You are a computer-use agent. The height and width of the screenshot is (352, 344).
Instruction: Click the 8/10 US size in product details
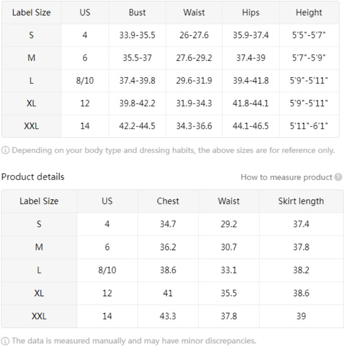coord(107,270)
